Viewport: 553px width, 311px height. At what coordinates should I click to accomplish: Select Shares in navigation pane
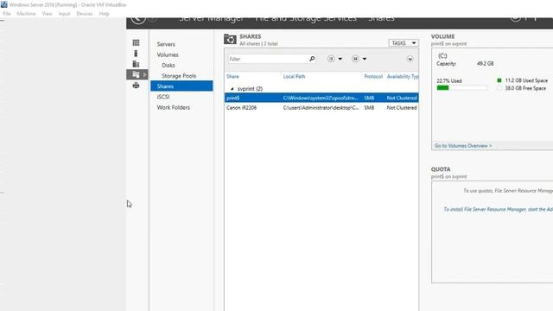pos(181,86)
